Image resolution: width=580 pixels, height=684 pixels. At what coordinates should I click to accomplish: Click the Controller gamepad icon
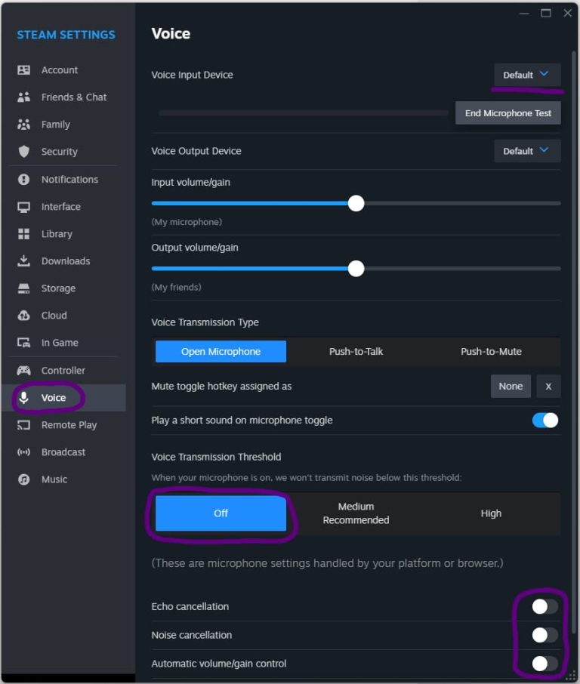tap(23, 371)
